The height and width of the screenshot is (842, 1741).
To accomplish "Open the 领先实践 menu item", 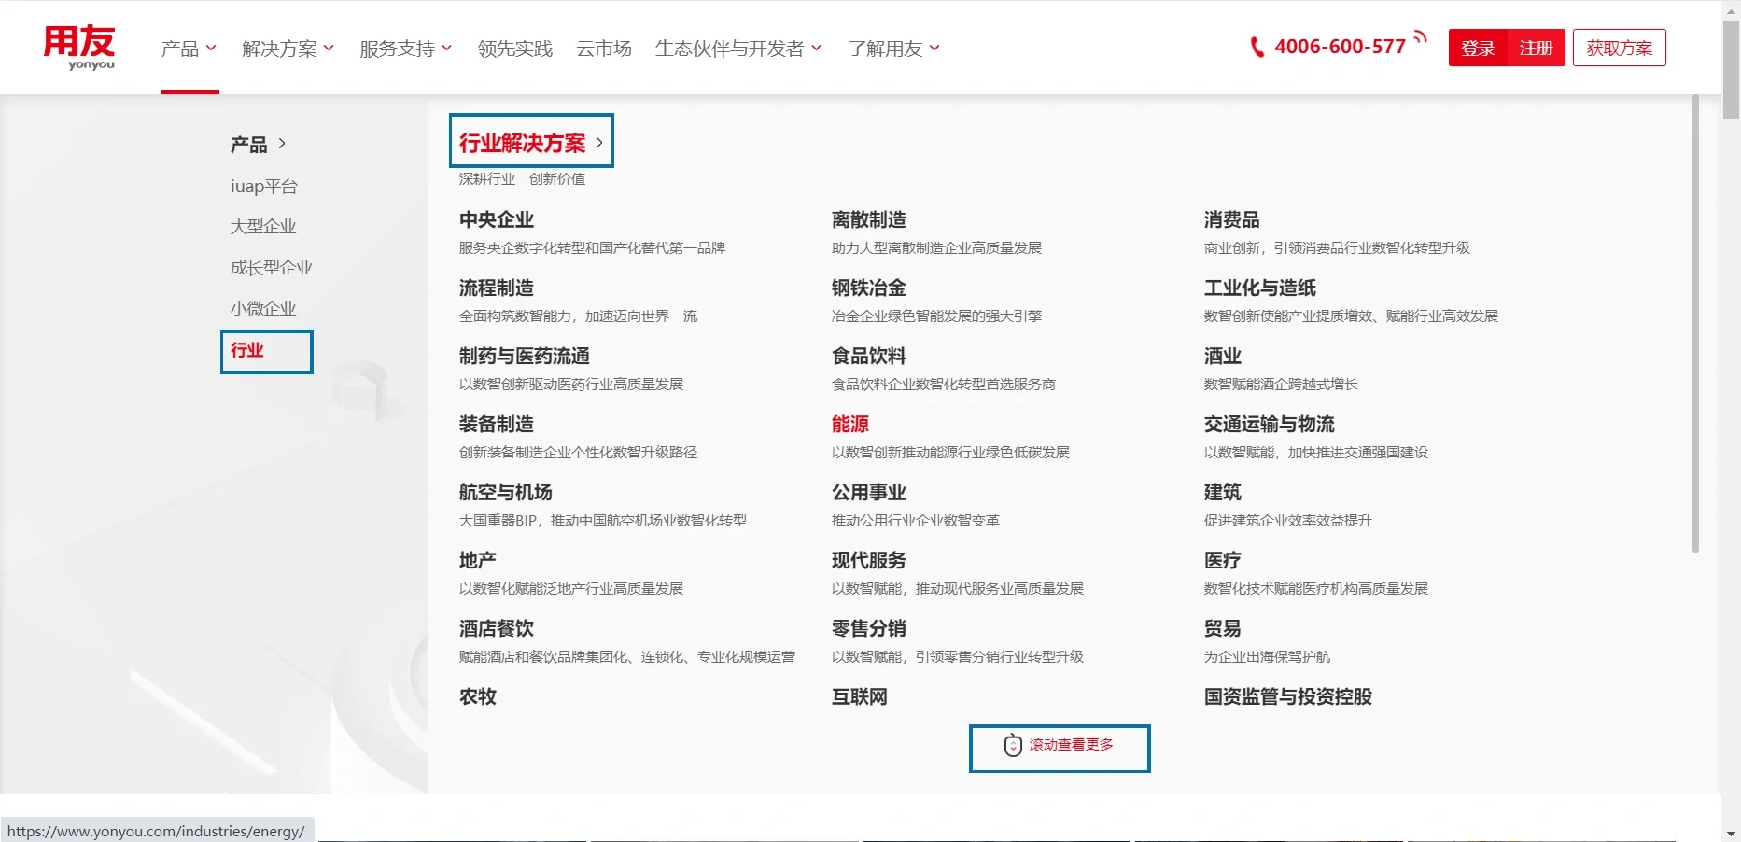I will [513, 48].
